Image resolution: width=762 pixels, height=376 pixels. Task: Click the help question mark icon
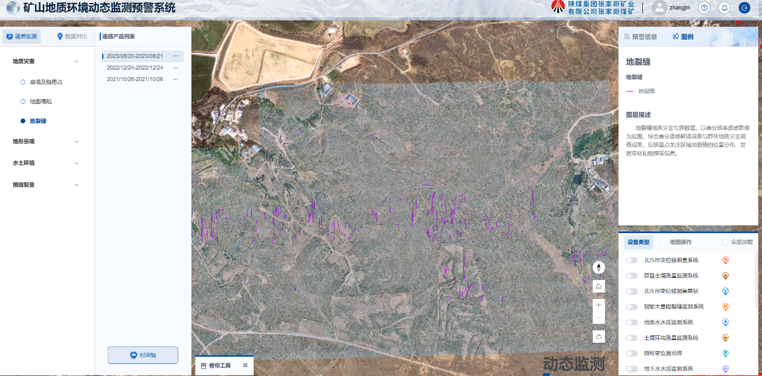(x=704, y=8)
